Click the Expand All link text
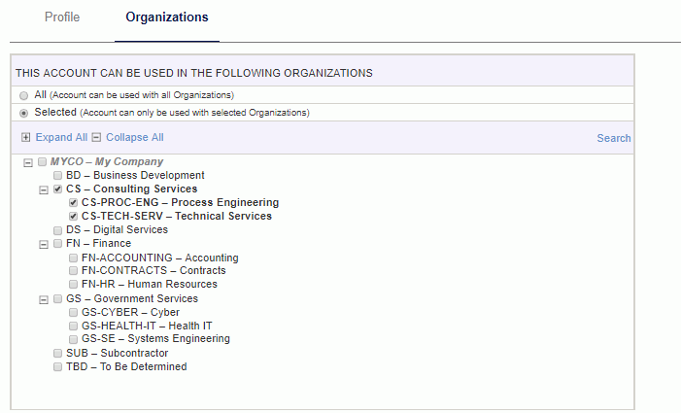The height and width of the screenshot is (413, 681). coord(61,138)
